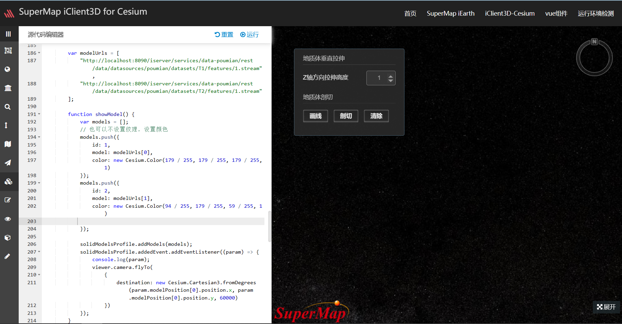Click the 画线 draw line button
The height and width of the screenshot is (324, 622).
coord(315,116)
